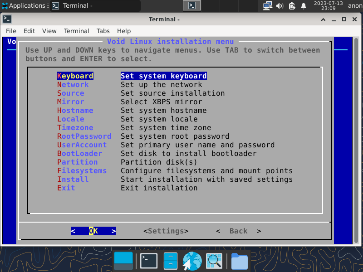
Task: Open the home folder dock icon
Action: click(240, 262)
